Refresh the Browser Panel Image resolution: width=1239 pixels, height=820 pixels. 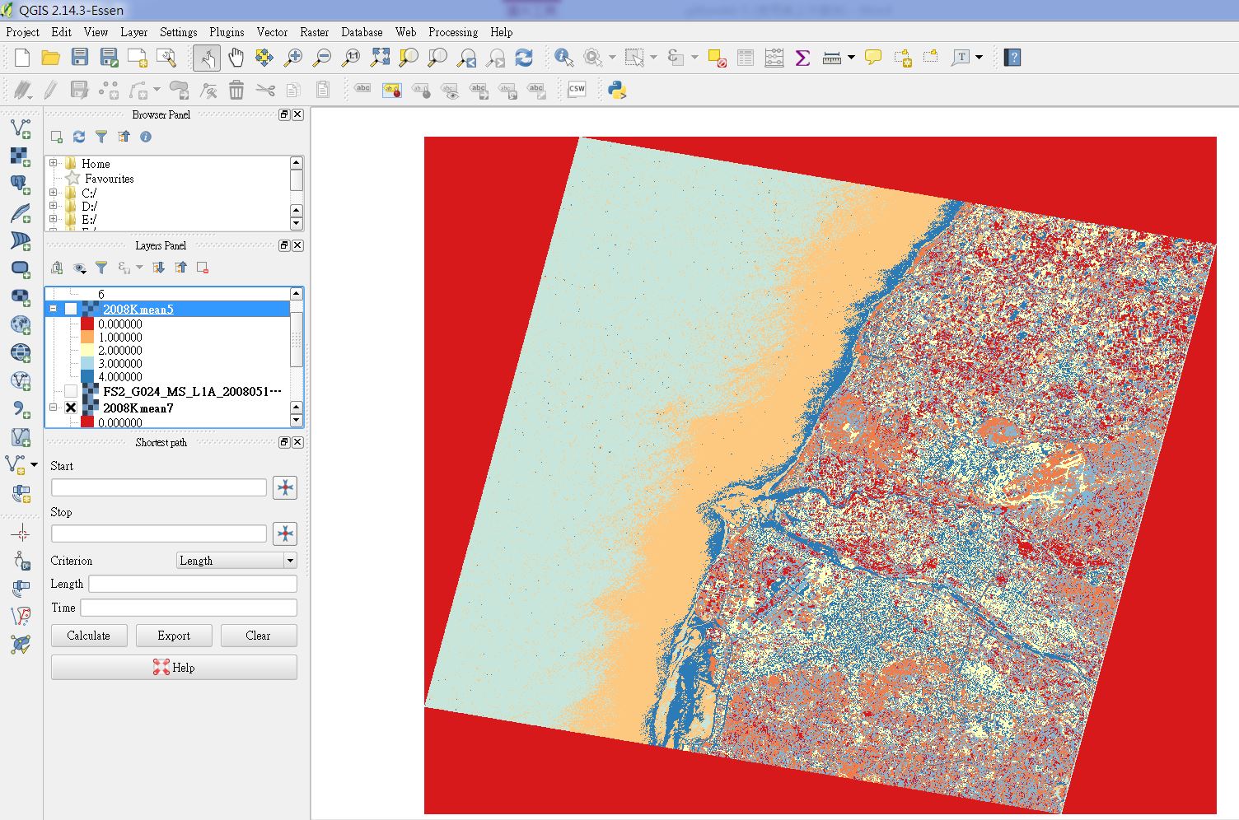(79, 137)
